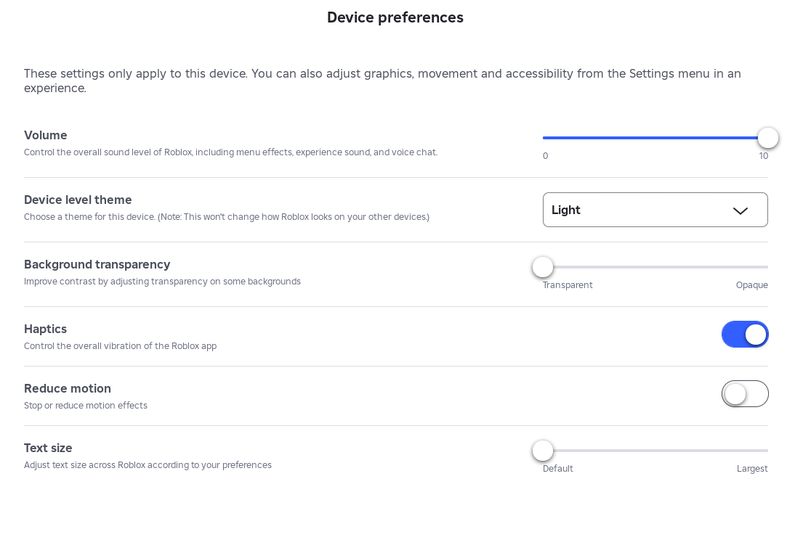Click the chevron arrow in the theme selector
This screenshot has width=803, height=545.
click(x=740, y=210)
